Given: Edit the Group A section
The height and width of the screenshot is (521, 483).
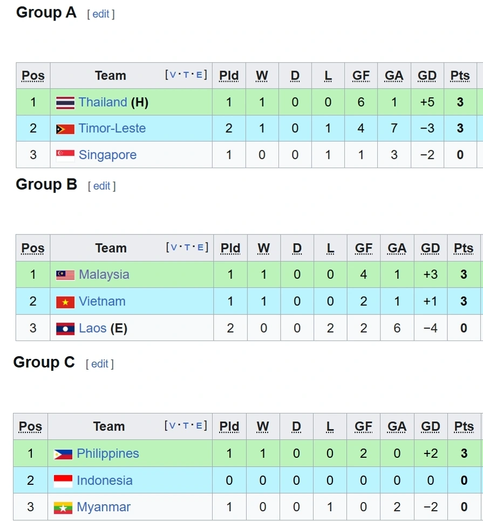Looking at the screenshot, I should click(x=100, y=14).
